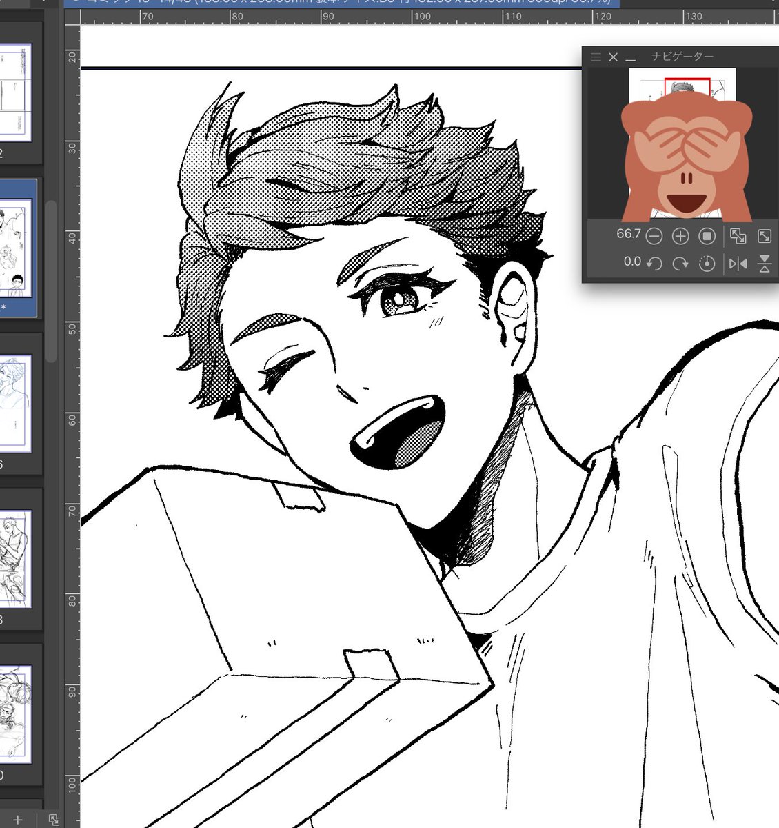Open the blue sketch page thumbnail
Viewport: 779px width, 828px height.
tap(15, 404)
